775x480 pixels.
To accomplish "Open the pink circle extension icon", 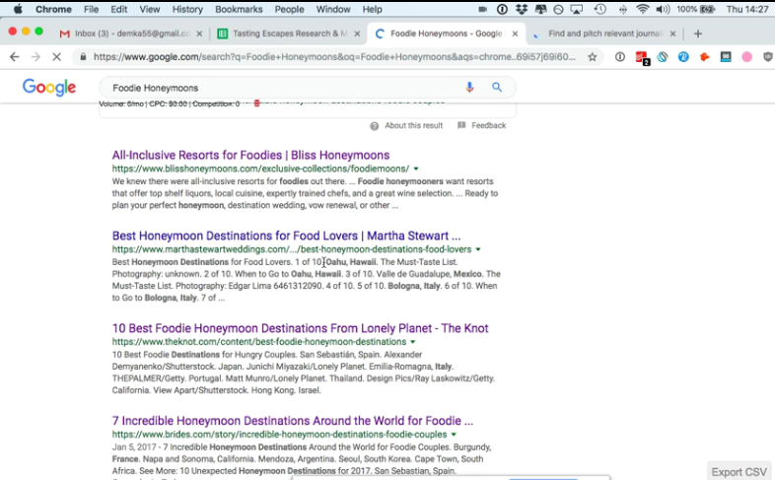I will click(746, 57).
